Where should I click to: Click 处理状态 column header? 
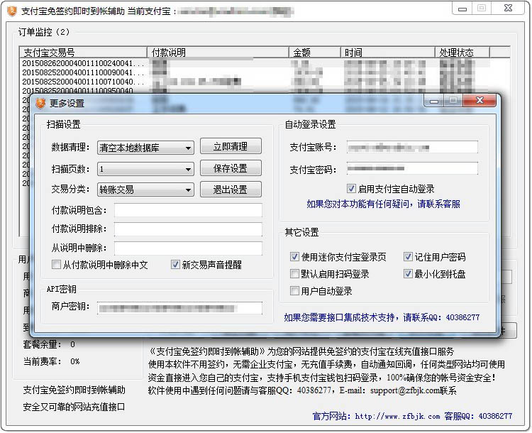point(462,53)
